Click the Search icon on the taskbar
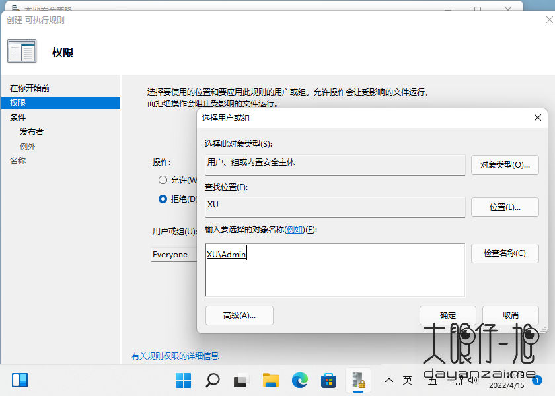 [x=212, y=380]
